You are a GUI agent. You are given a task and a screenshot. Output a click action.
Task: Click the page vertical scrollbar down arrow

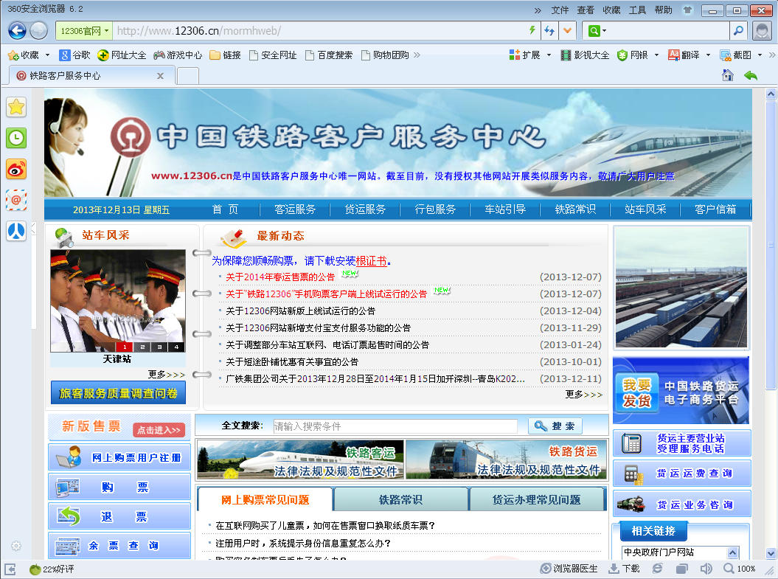pos(771,552)
